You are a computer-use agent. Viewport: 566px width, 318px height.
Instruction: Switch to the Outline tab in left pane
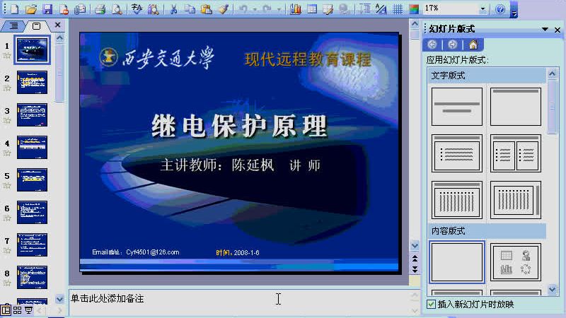[13, 25]
